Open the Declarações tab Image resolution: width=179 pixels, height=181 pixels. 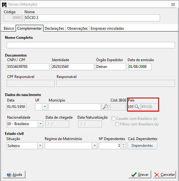click(54, 28)
